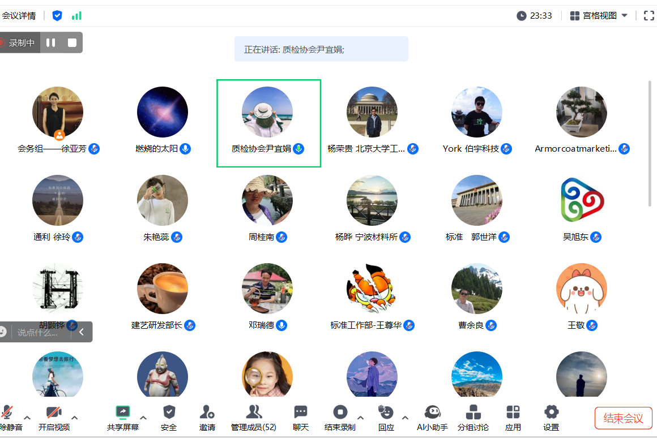657x438 pixels.
Task: Open the 邀请 invite dialog
Action: pos(207,417)
